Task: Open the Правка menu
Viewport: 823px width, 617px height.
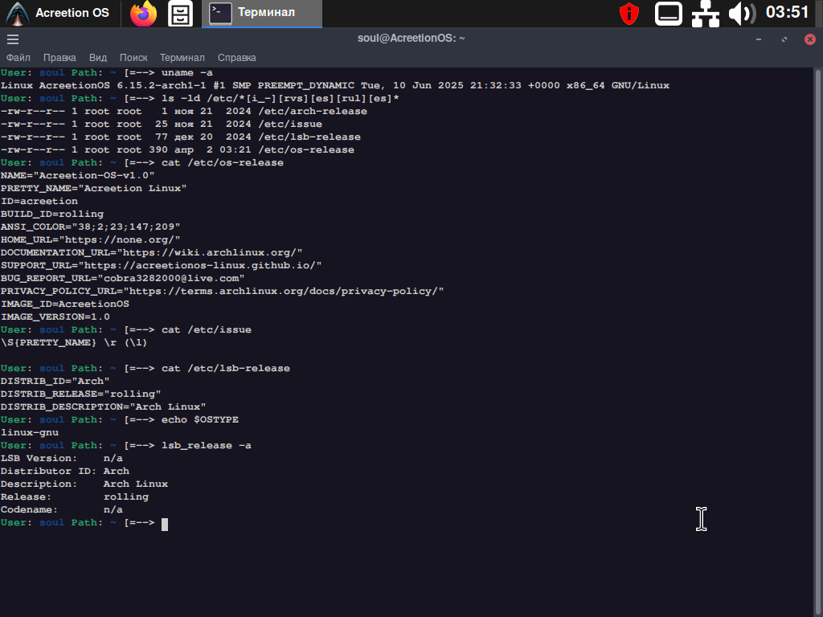Action: tap(59, 58)
